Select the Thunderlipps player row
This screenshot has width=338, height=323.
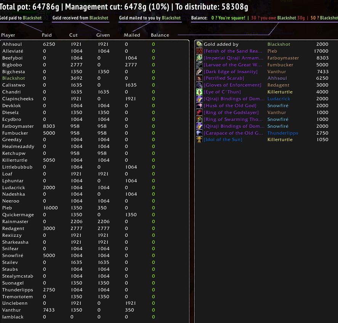[x=95, y=290]
